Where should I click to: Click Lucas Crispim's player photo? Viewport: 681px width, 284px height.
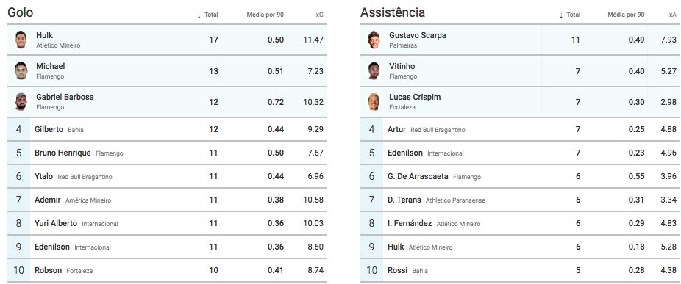(x=374, y=101)
